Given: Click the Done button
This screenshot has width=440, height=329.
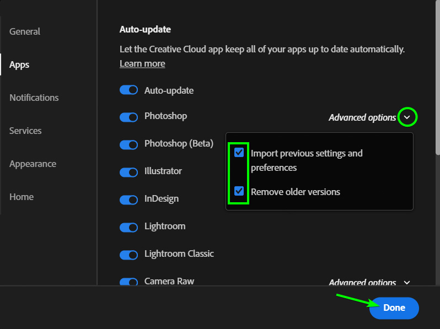Looking at the screenshot, I should [394, 308].
